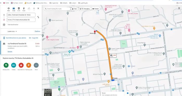Explore nearby Restaurants
The image size is (182, 96).
point(6,65)
